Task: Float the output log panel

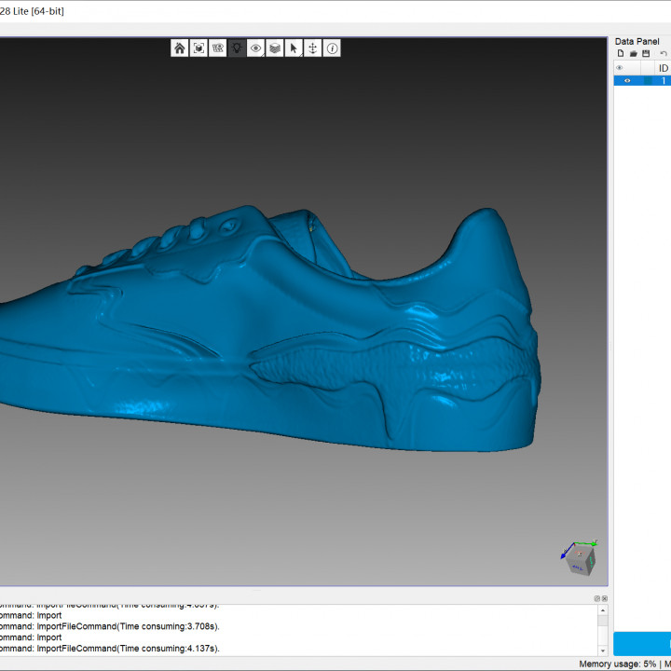Action: pos(597,598)
